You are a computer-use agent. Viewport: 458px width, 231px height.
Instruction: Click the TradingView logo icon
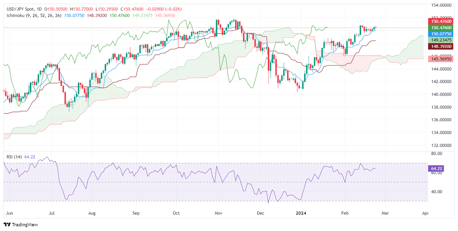click(7, 225)
